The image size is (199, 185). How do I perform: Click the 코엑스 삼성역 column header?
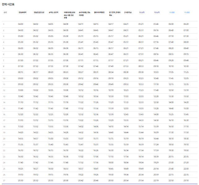[x=54, y=12]
